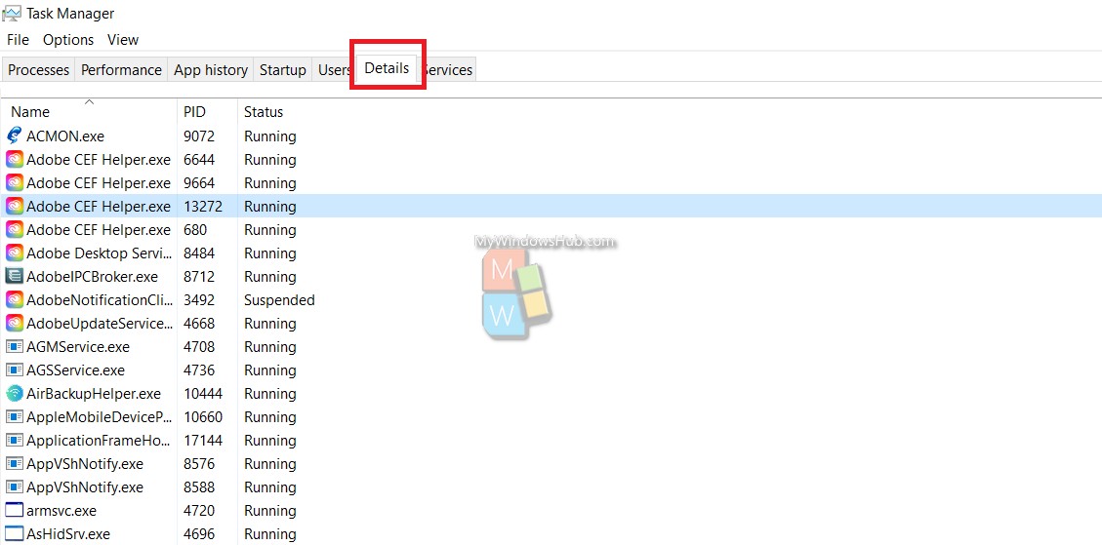Click the AsHidSrv.exe icon
The image size is (1102, 545).
[x=14, y=533]
